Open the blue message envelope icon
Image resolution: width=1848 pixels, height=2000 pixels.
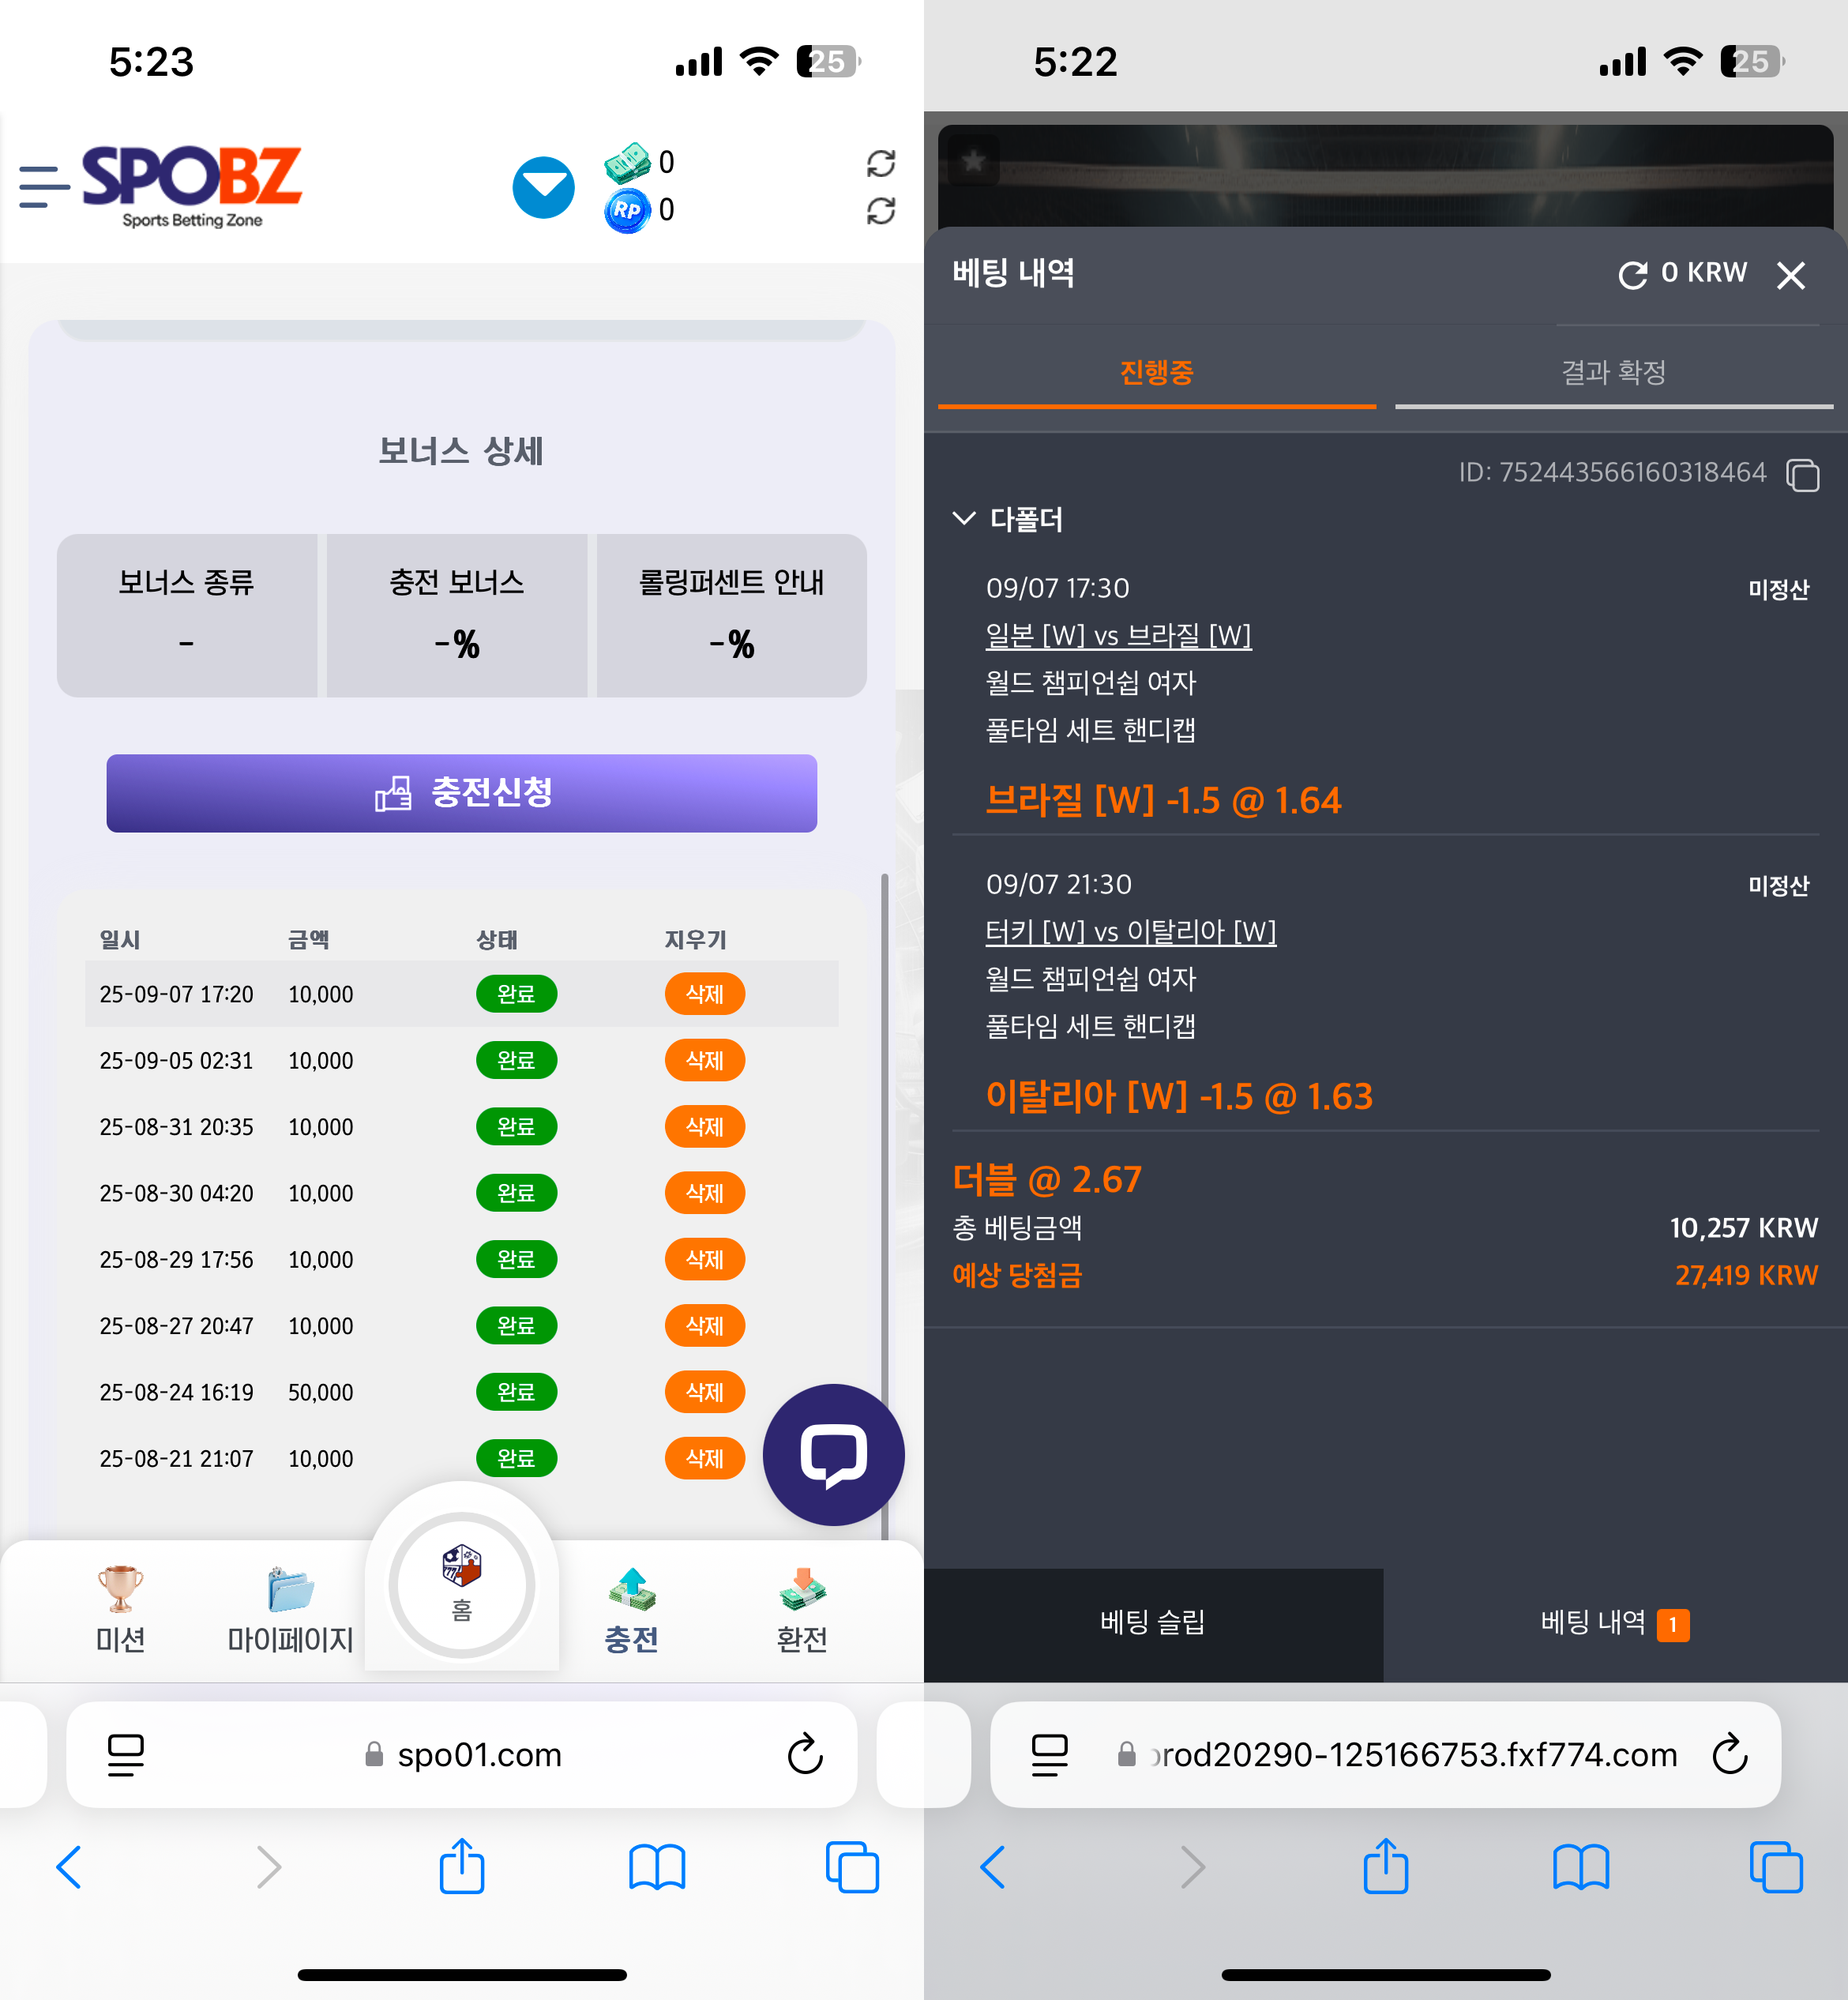[543, 187]
